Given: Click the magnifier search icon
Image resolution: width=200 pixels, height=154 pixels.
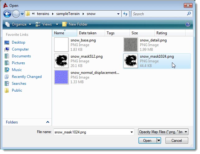Looking at the screenshot, I should 189,13.
